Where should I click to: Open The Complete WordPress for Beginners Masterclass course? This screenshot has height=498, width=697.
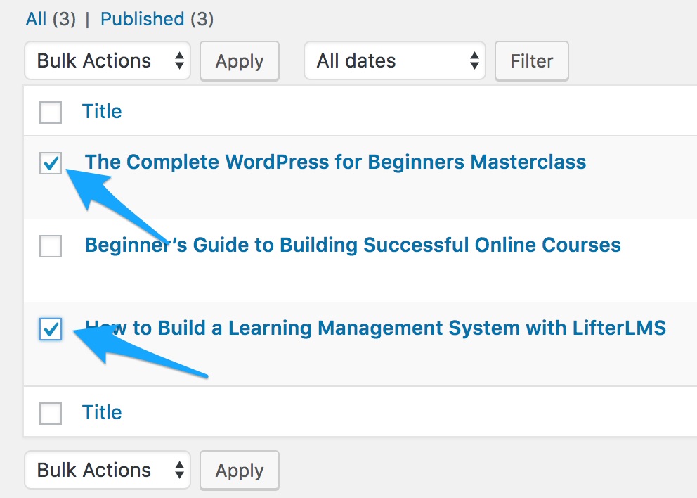[x=335, y=162]
